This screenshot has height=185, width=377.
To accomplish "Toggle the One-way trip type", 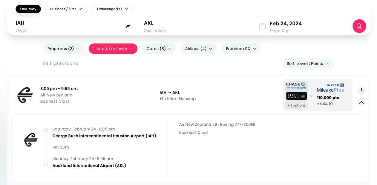I will 28,9.
